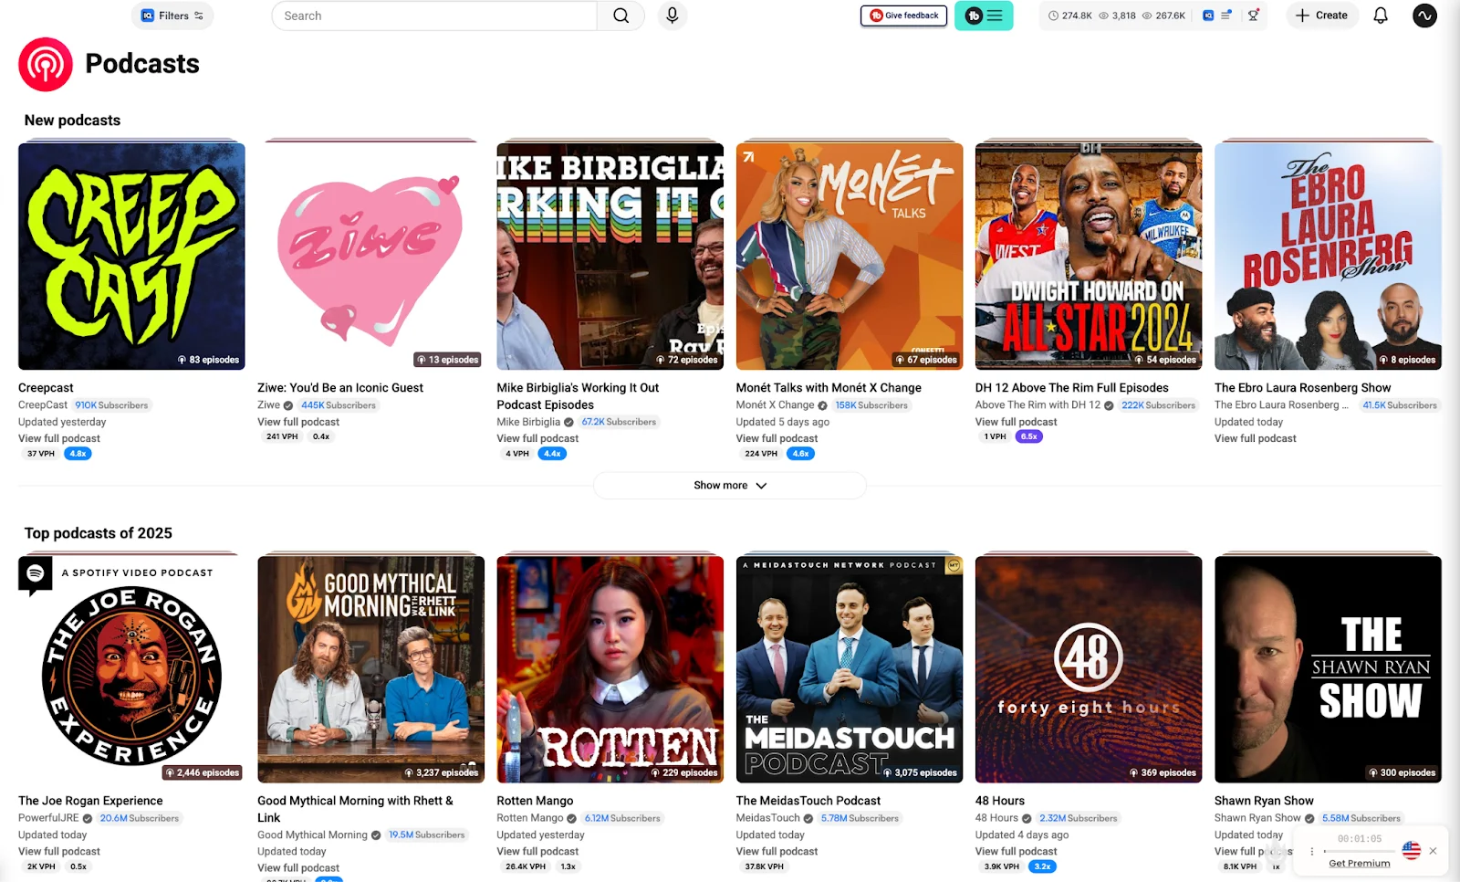The height and width of the screenshot is (882, 1460).
Task: Click the Podcasts logo icon
Action: [45, 63]
